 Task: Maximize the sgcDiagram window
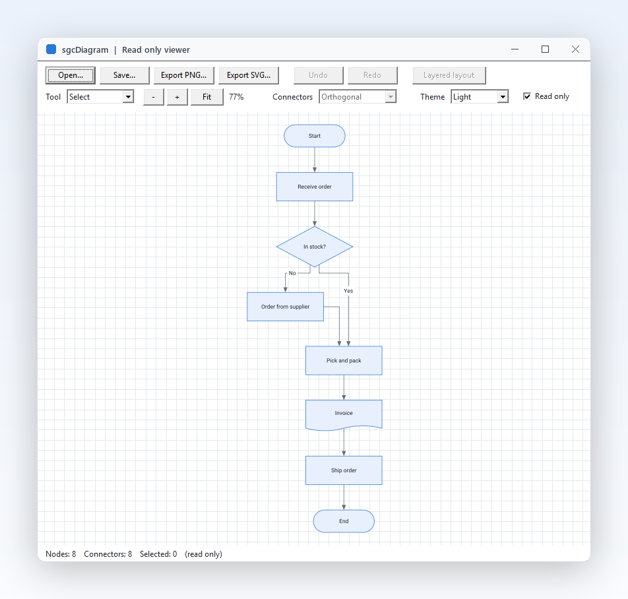click(x=545, y=49)
